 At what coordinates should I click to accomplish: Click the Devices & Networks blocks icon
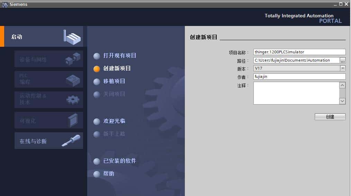pos(73,59)
